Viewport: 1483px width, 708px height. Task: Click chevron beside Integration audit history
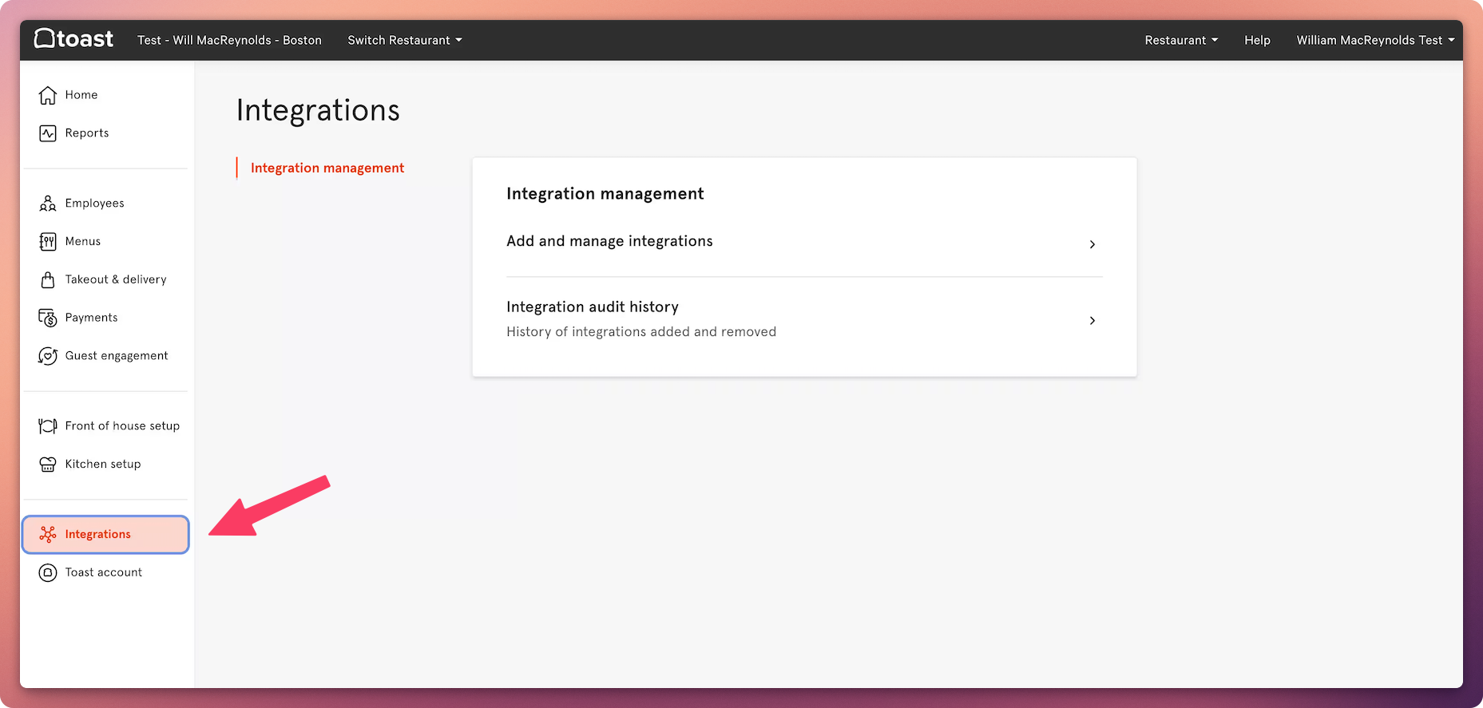[x=1092, y=320]
